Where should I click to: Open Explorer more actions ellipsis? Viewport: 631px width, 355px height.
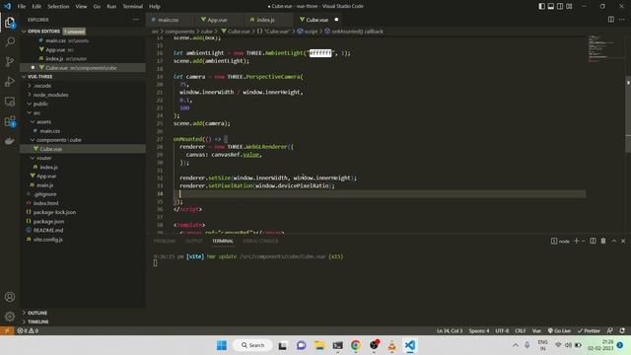(136, 20)
